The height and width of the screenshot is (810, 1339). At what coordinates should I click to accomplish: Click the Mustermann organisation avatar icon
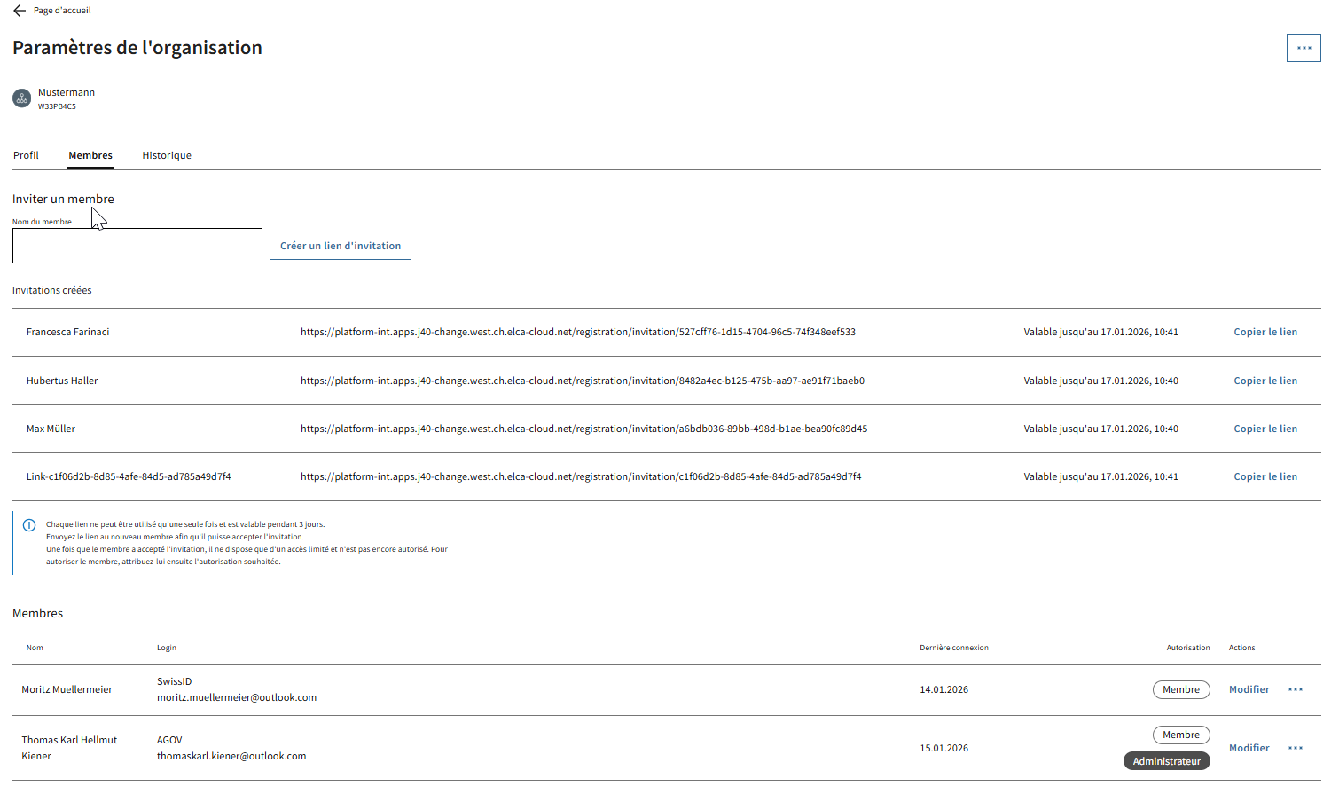[22, 98]
